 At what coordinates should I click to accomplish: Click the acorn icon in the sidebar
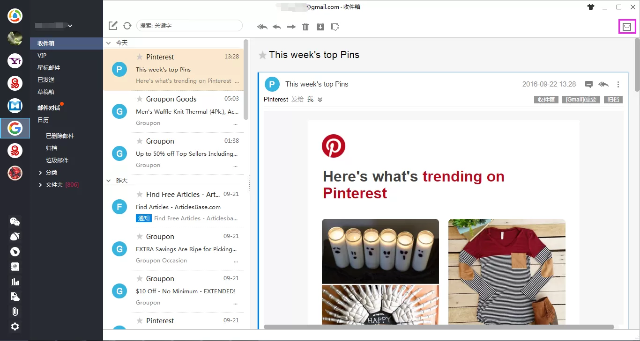click(x=15, y=237)
